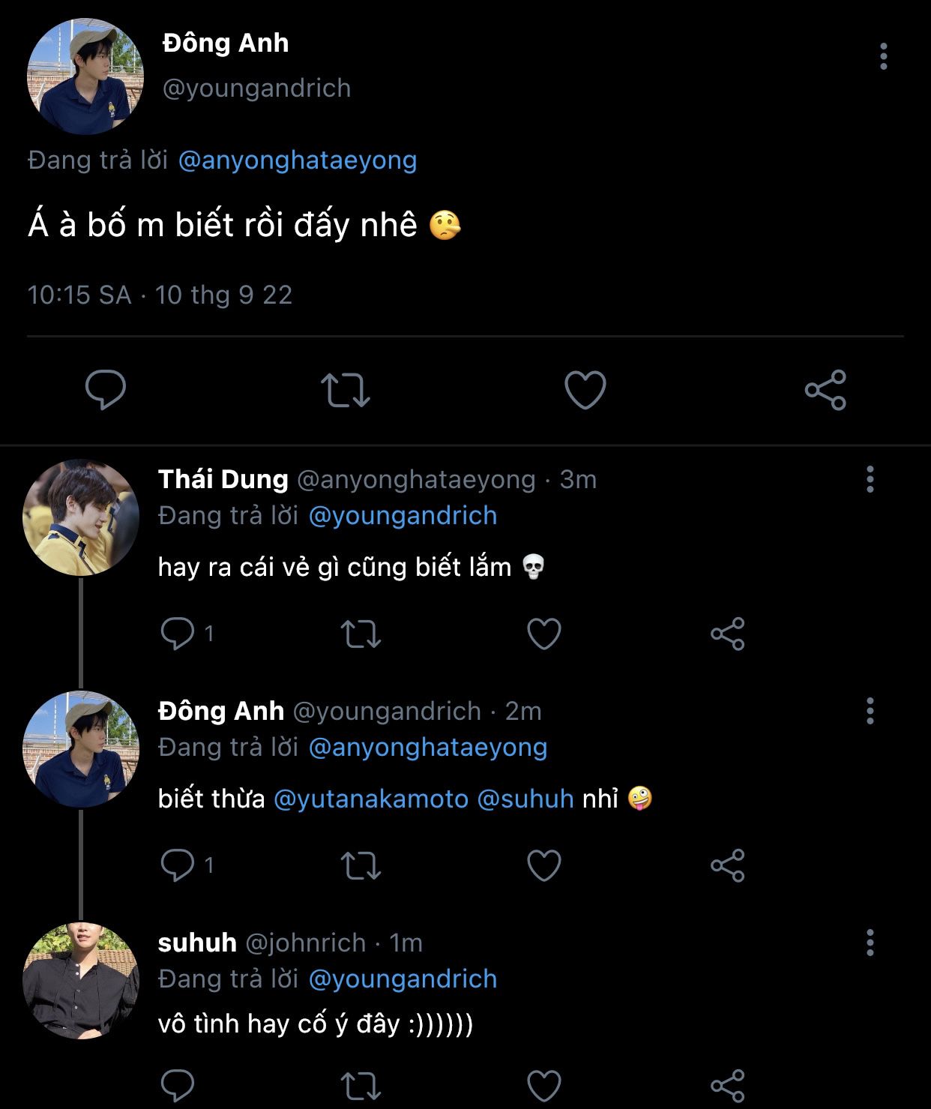Open more options on Thái Dung's reply

[870, 479]
